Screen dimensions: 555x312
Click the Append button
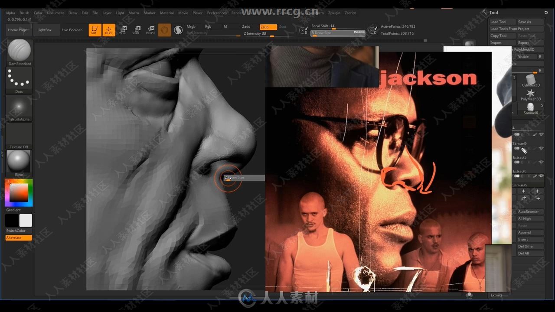pos(531,232)
